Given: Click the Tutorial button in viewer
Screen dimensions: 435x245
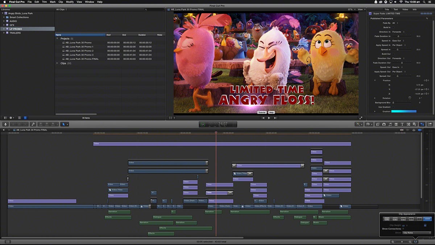Looking at the screenshot, I should coord(262,113).
